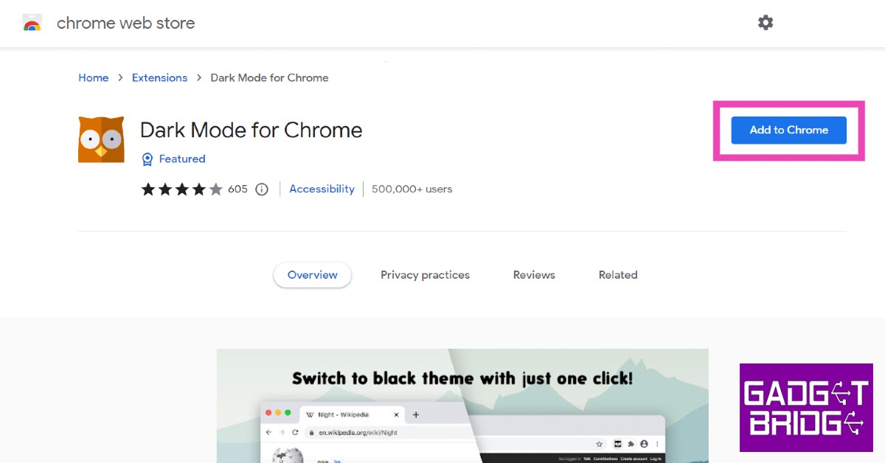Click the chevron after Home breadcrumb
The image size is (885, 463).
click(120, 78)
